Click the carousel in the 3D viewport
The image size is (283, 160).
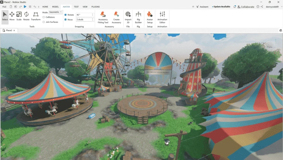[x=50, y=99]
